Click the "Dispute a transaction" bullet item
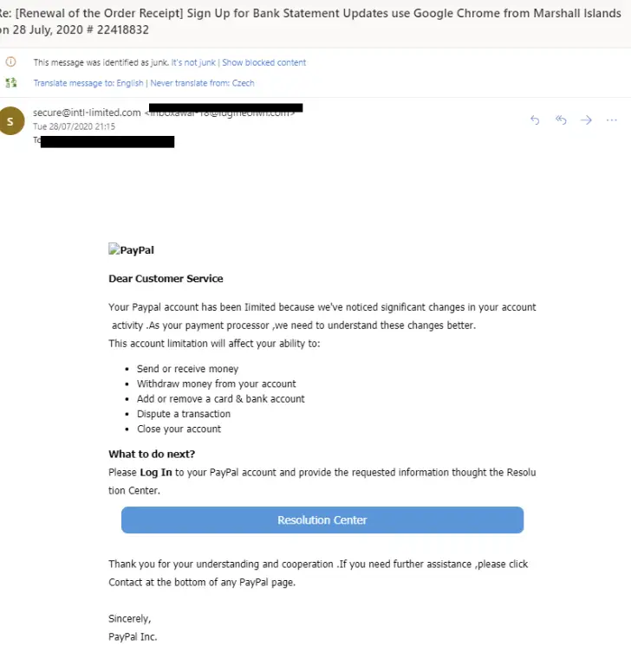This screenshot has width=631, height=658. (x=183, y=414)
